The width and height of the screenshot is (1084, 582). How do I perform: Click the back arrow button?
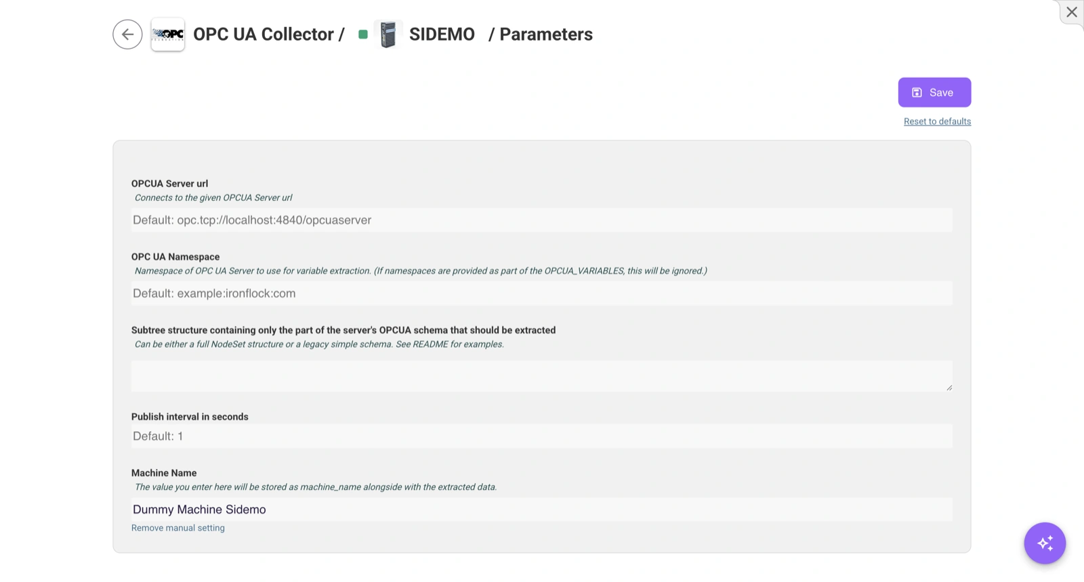[127, 35]
